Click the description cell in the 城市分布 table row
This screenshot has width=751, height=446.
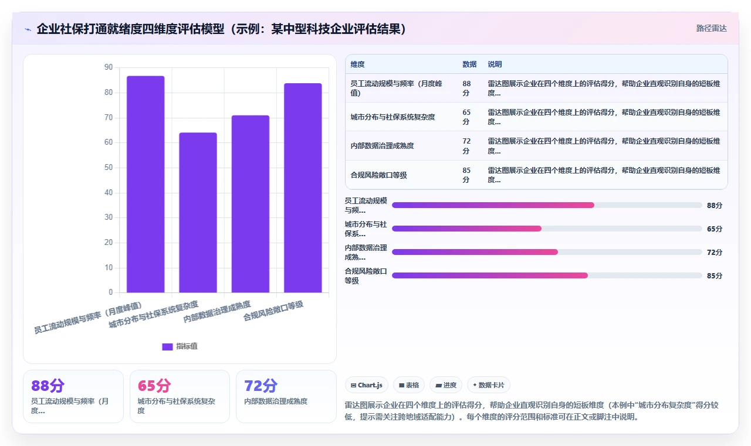coord(604,117)
